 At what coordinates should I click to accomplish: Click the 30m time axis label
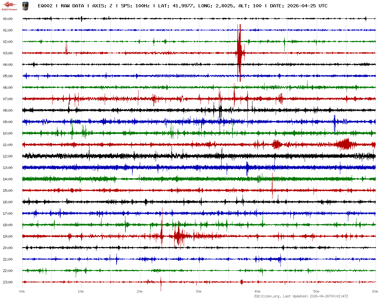tap(199, 291)
